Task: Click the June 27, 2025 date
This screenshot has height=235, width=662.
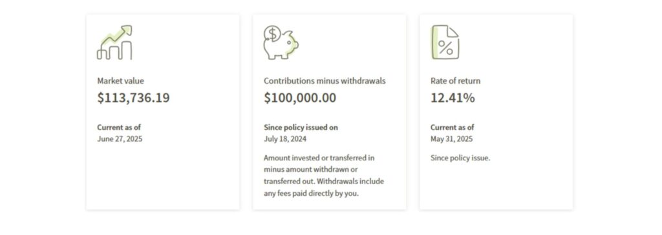Action: tap(120, 138)
